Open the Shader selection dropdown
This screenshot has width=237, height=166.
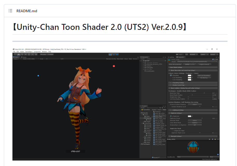tap(197, 62)
